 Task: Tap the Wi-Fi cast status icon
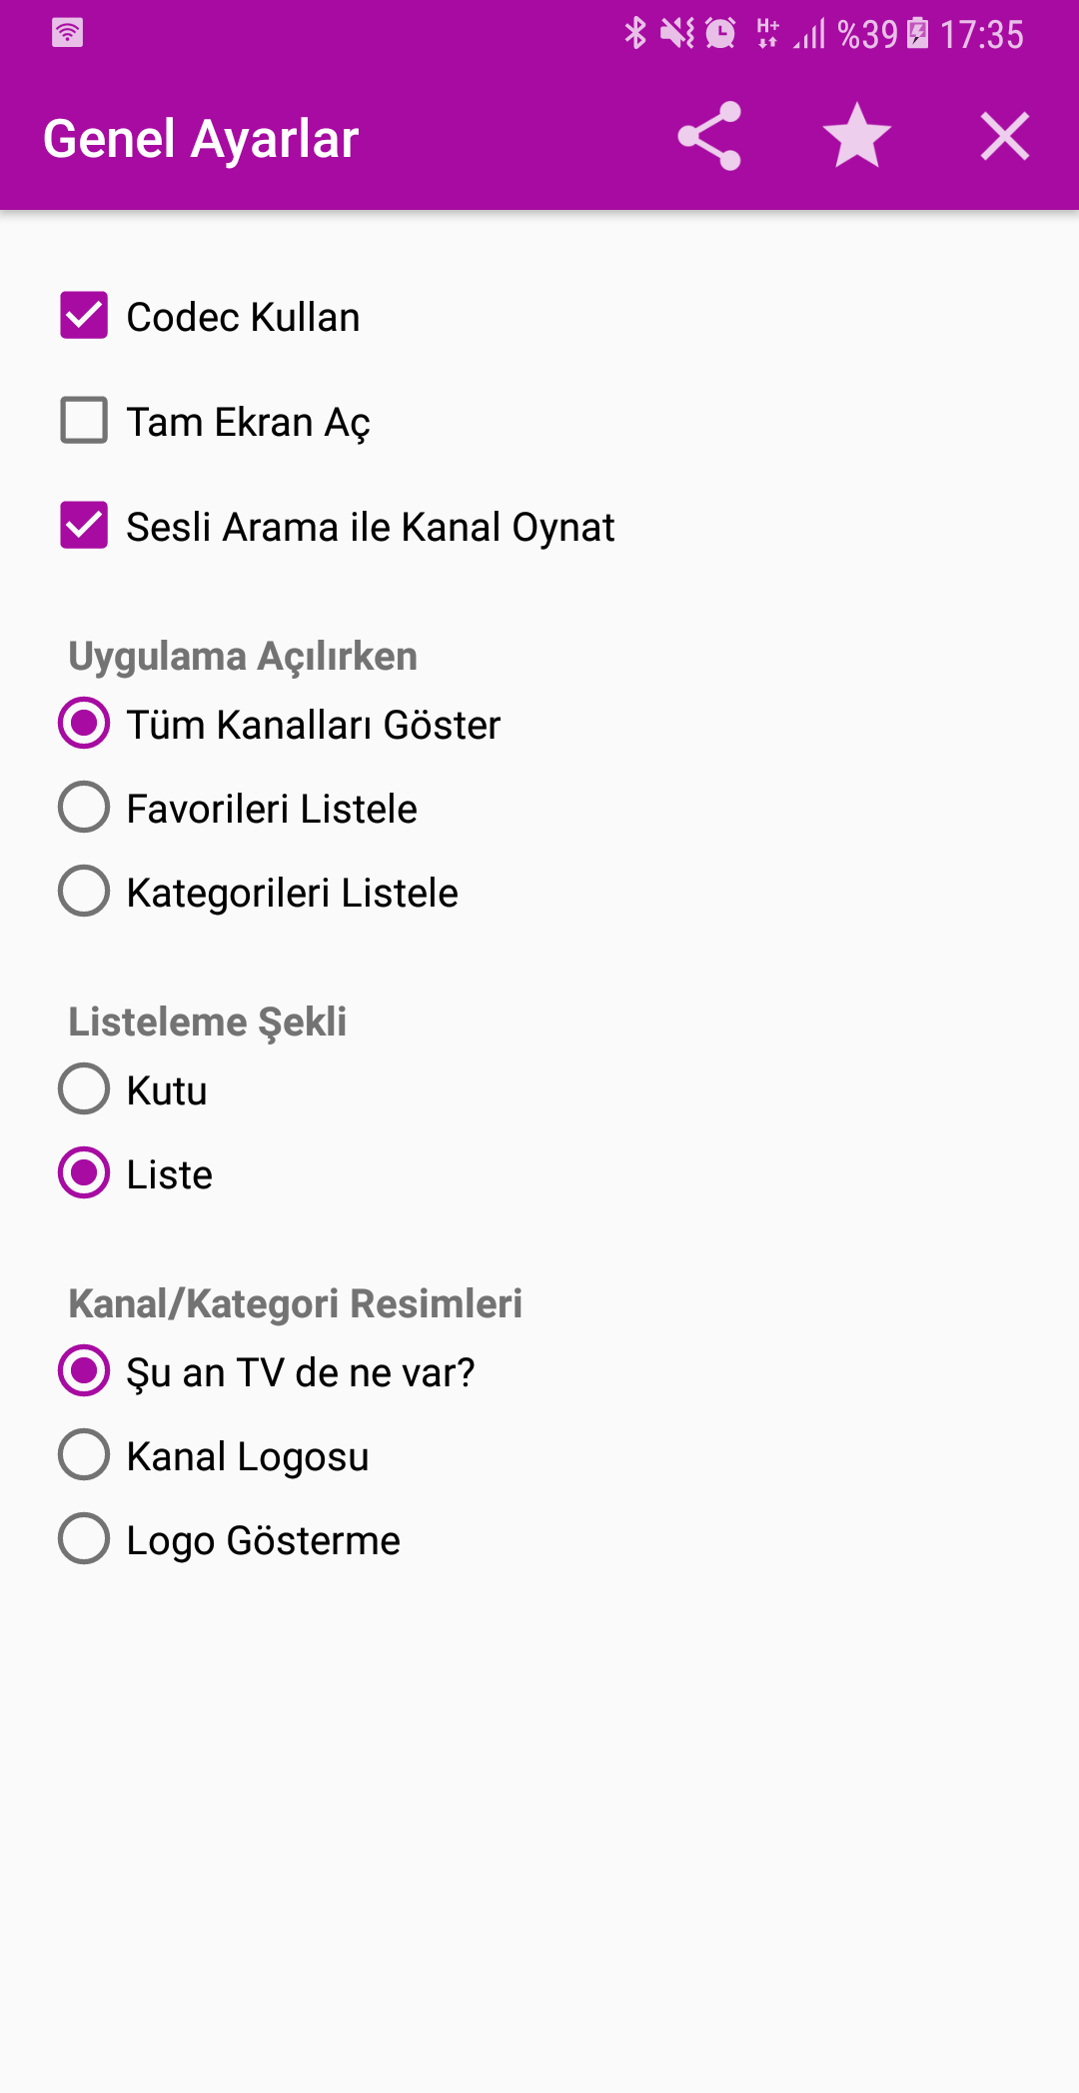(67, 33)
